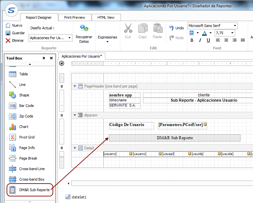Click the font size input field
Viewport: 253px width, 203px height.
click(x=222, y=33)
